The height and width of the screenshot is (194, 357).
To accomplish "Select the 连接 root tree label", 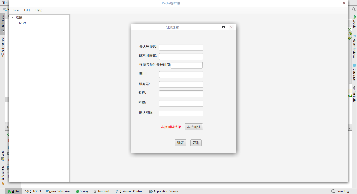I will 19,17.
